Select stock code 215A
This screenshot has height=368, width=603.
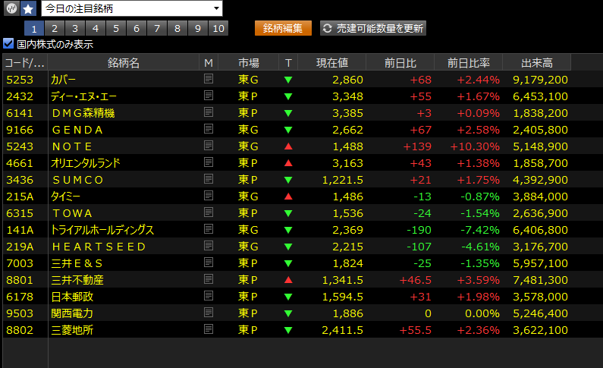pyautogui.click(x=20, y=197)
